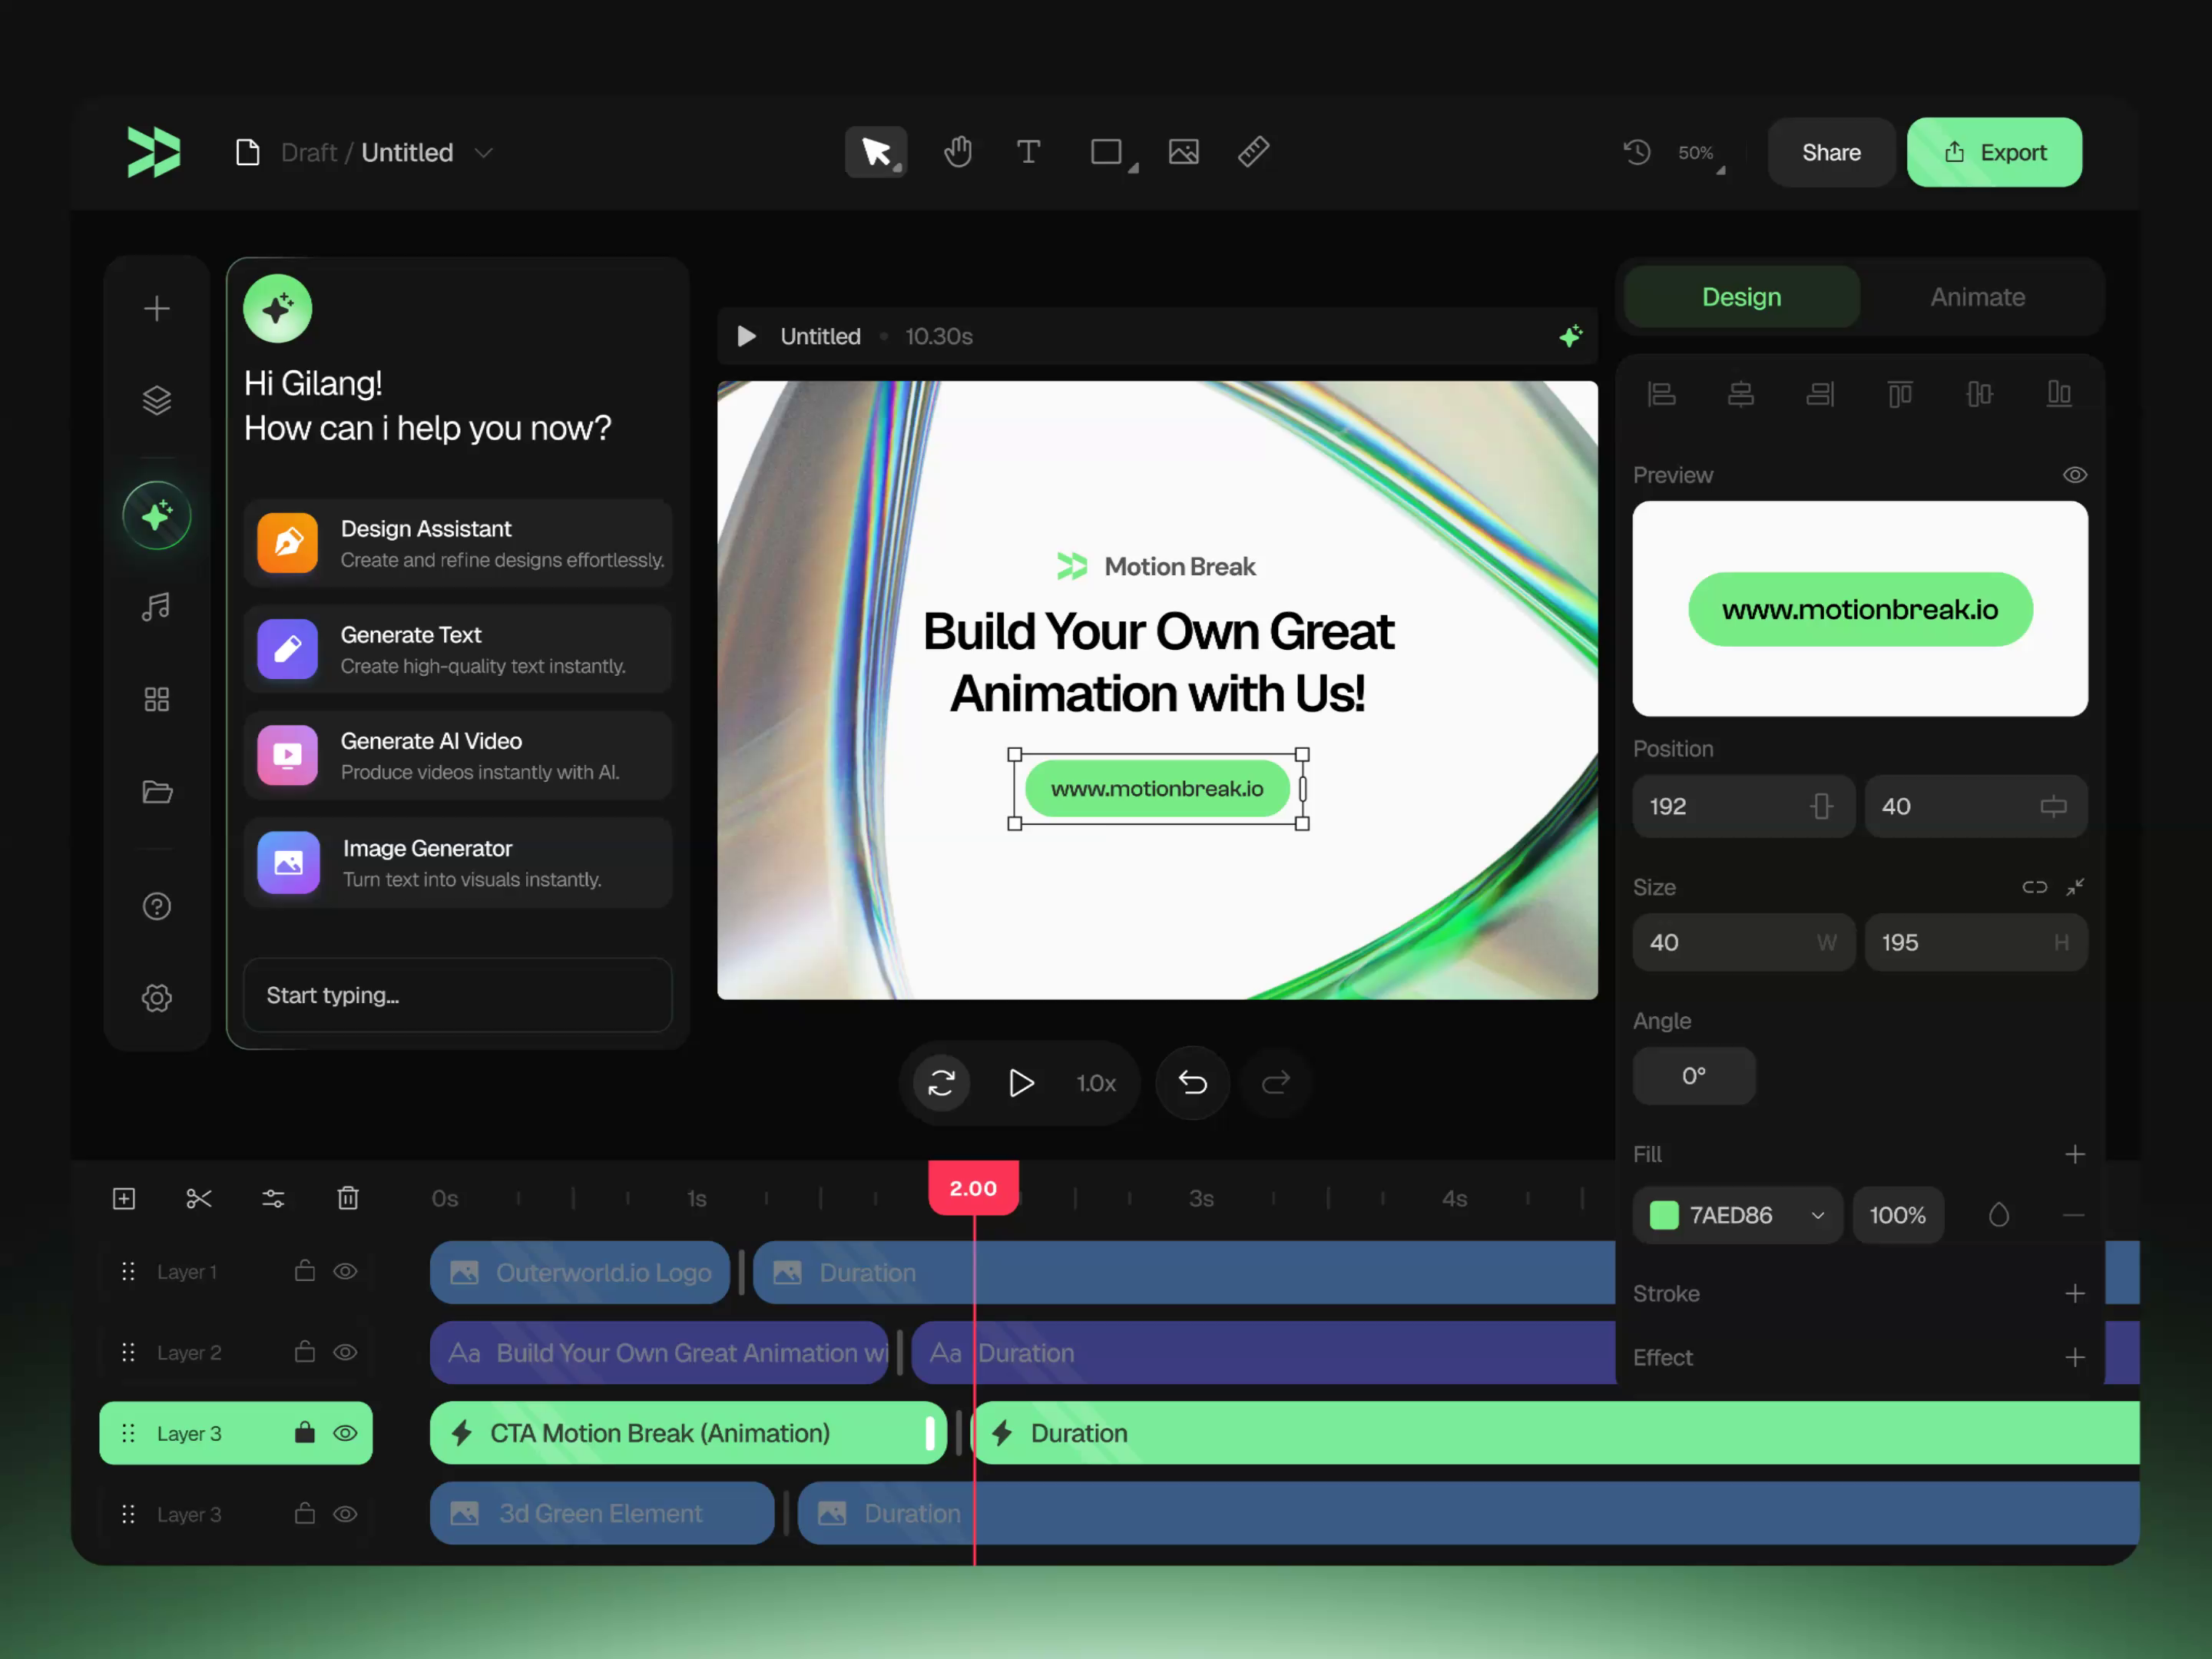
Task: Open the 1.0x playback speed selector
Action: [x=1095, y=1083]
